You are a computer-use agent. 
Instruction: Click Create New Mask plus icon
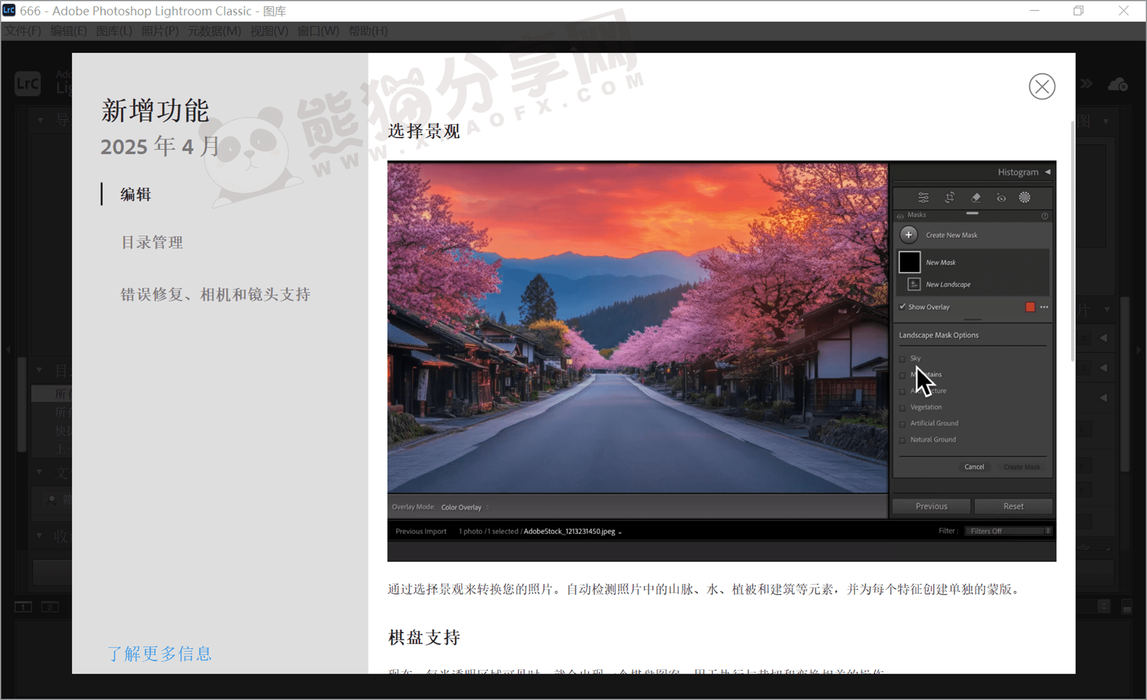909,234
